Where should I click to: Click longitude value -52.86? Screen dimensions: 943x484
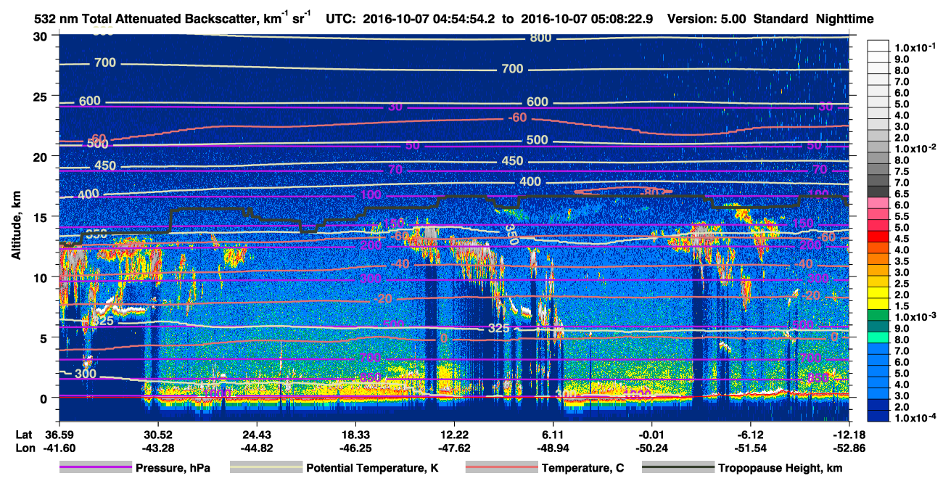[x=848, y=447]
